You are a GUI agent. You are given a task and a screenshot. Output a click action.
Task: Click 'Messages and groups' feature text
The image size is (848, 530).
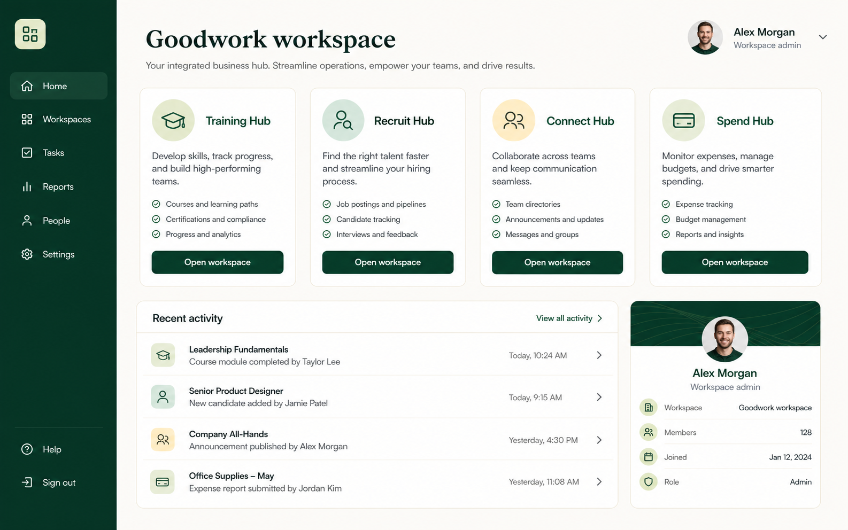542,235
